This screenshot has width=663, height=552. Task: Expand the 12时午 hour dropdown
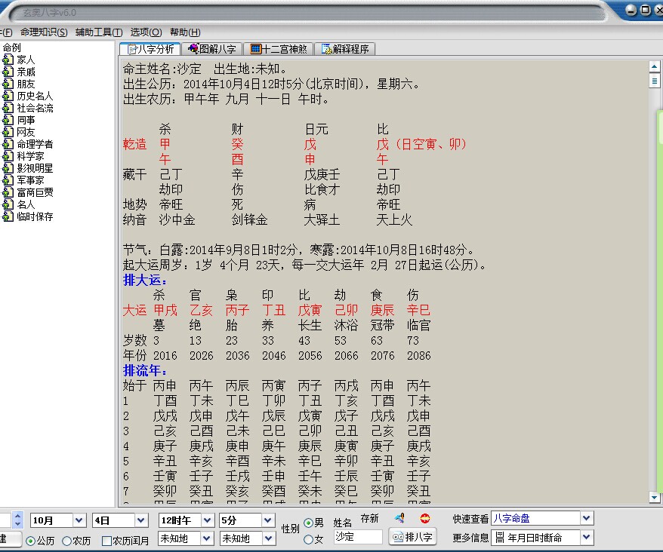click(x=207, y=520)
